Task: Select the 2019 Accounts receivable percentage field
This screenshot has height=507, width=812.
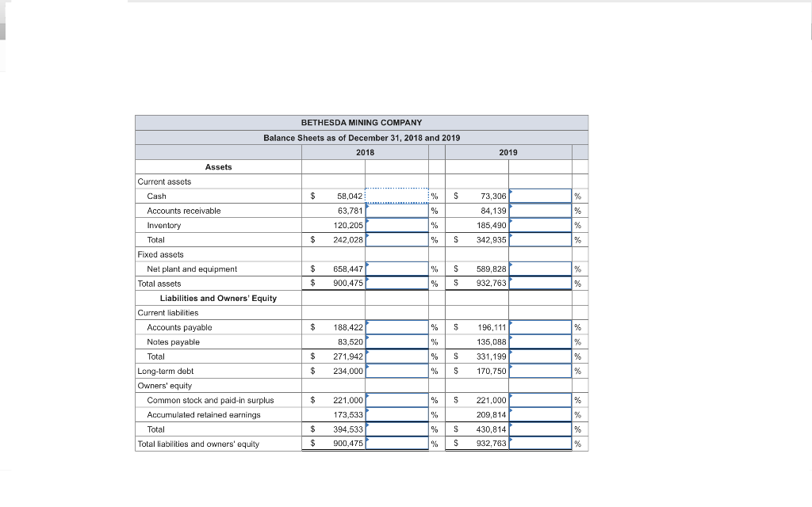Action: point(541,211)
